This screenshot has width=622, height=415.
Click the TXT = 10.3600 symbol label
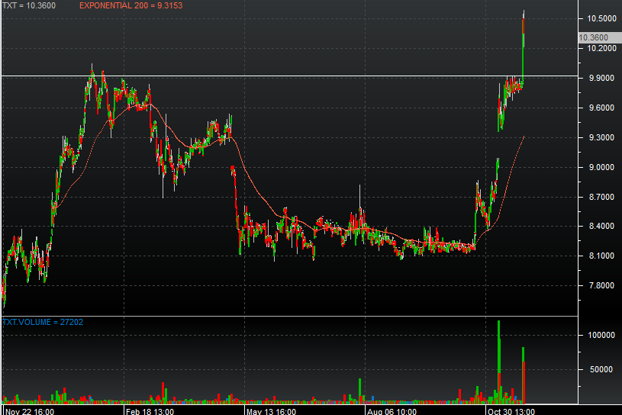tap(29, 5)
